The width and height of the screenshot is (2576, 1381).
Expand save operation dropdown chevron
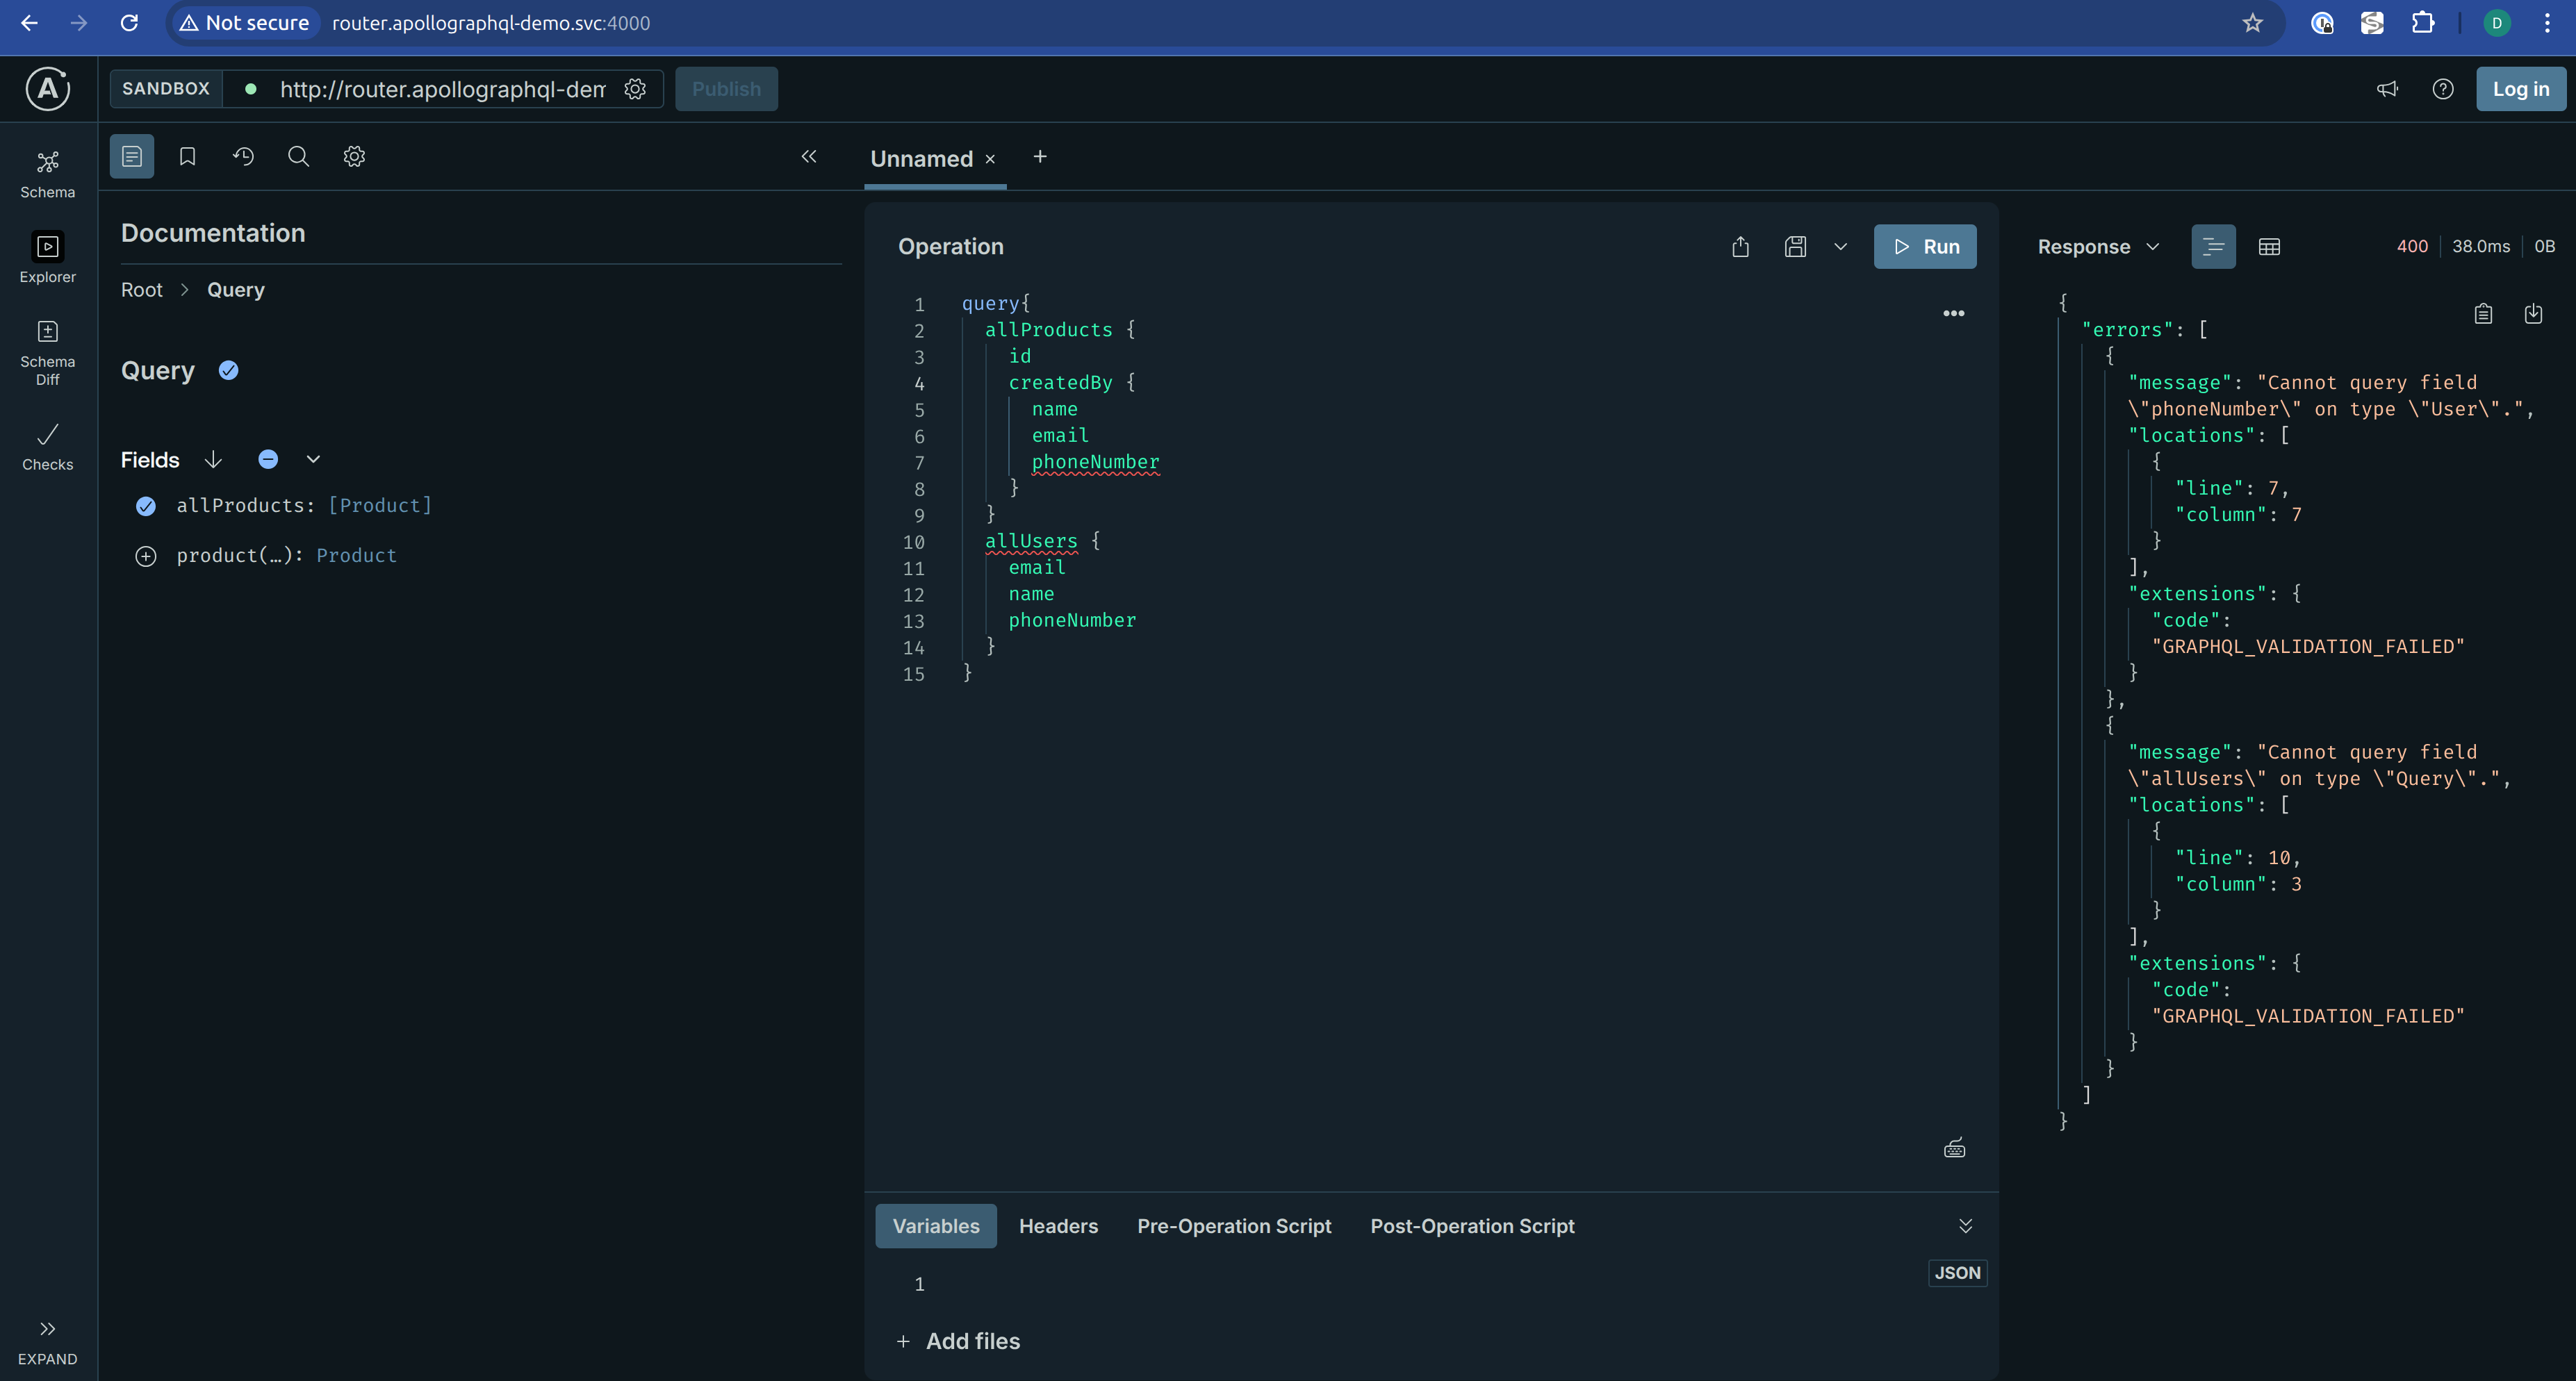pos(1840,247)
